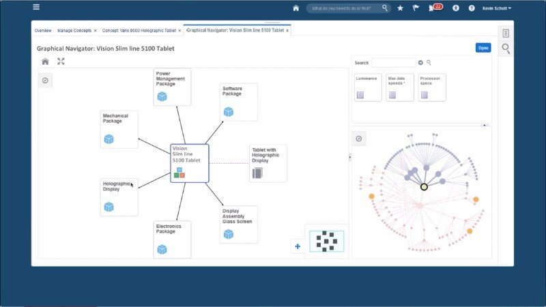
Task: Click the Search text field in the right panel
Action: (x=392, y=63)
